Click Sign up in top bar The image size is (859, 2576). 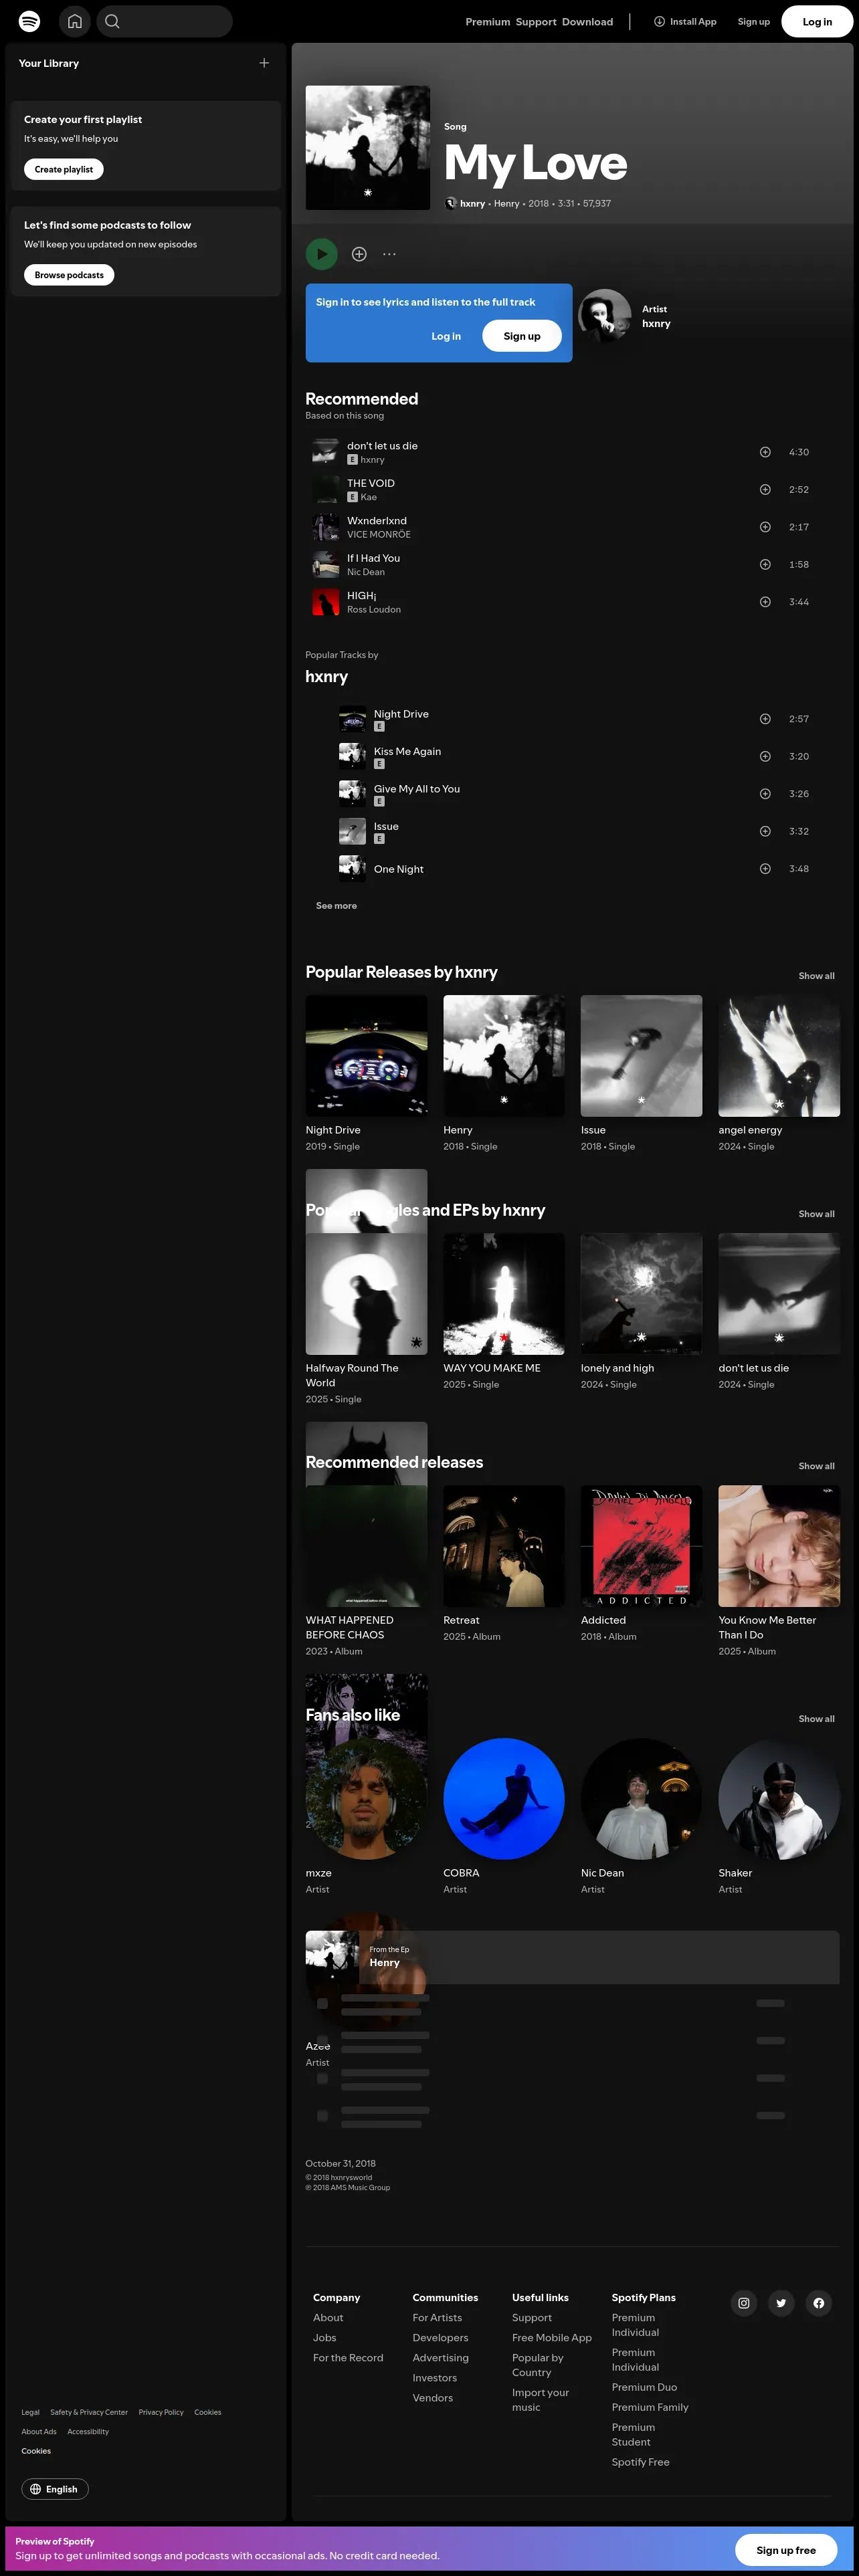pyautogui.click(x=754, y=21)
